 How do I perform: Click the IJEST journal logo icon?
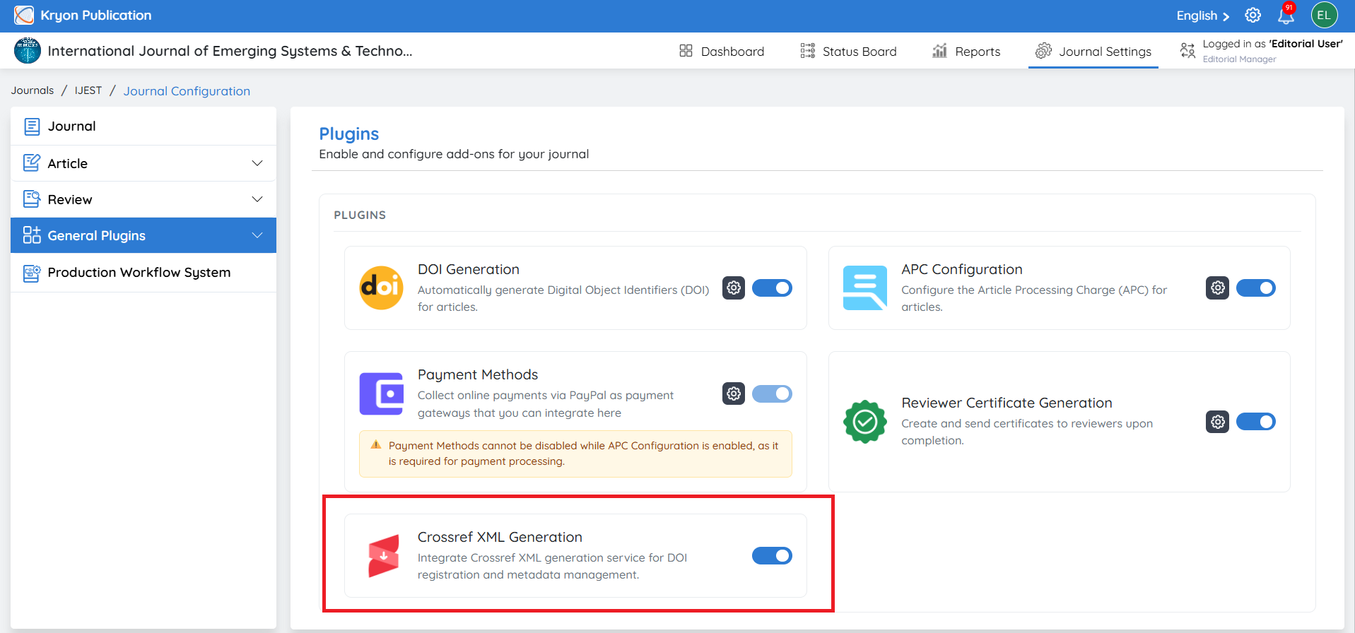[x=28, y=51]
